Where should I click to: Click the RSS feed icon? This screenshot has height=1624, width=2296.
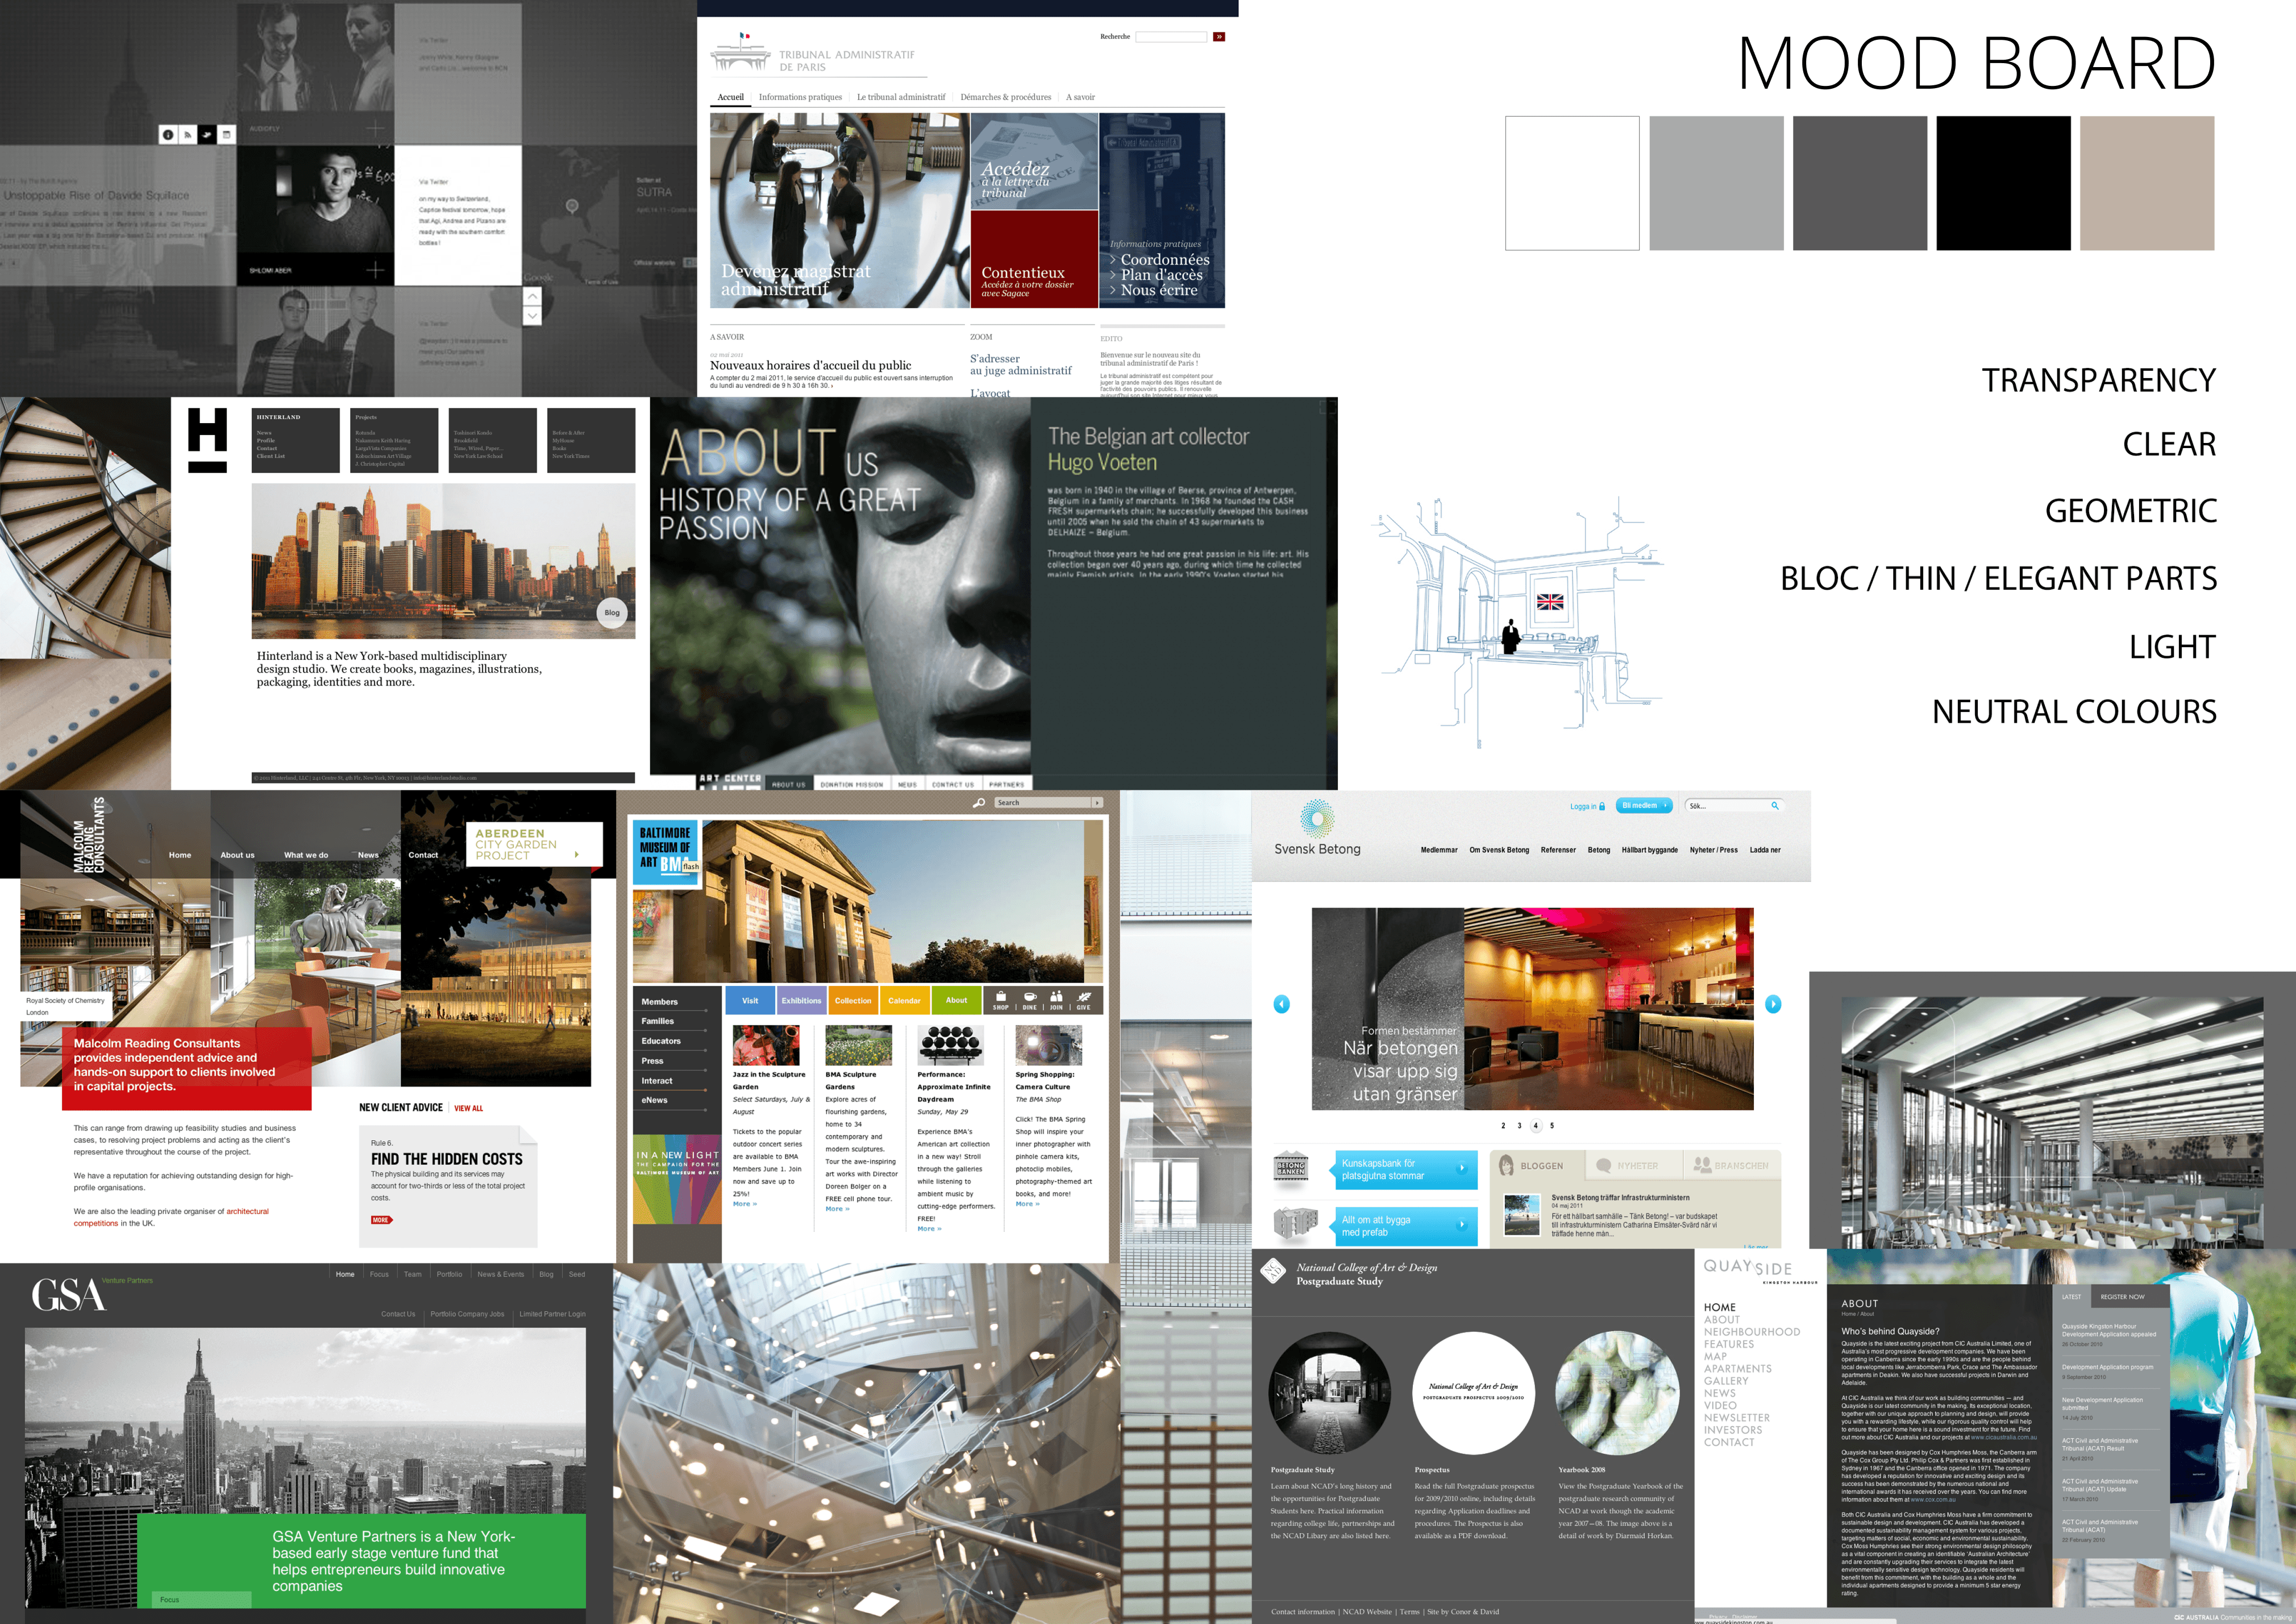pyautogui.click(x=187, y=134)
